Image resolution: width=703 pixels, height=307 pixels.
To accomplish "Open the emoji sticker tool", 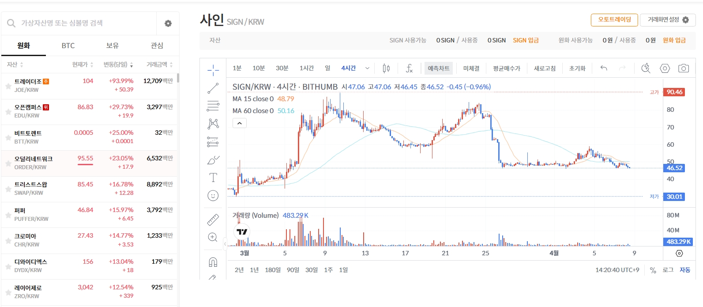I will click(x=213, y=196).
